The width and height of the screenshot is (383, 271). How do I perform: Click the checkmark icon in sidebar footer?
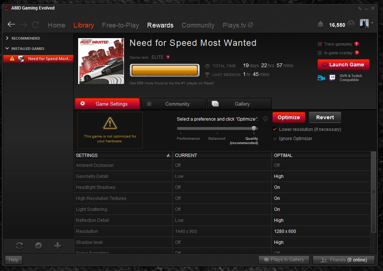[x=39, y=246]
